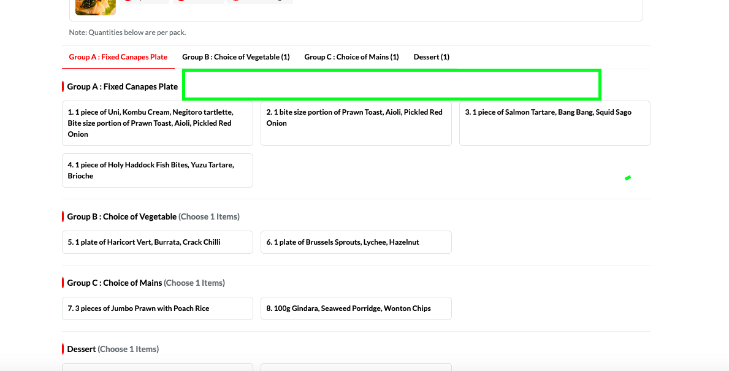Choose Brussels Sprouts, Lychee, Hazelnut option

click(x=356, y=242)
